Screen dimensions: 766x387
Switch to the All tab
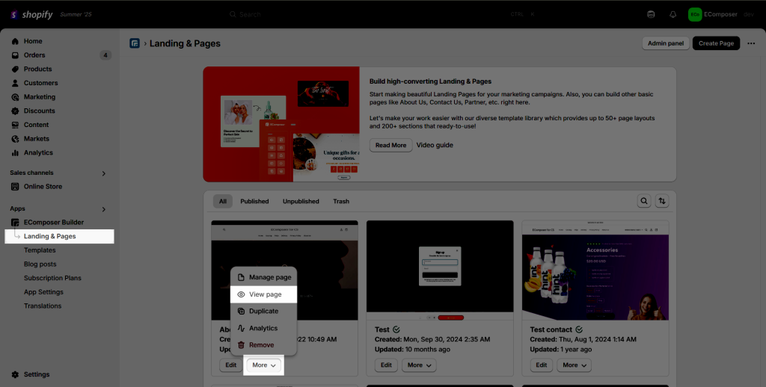click(x=223, y=201)
